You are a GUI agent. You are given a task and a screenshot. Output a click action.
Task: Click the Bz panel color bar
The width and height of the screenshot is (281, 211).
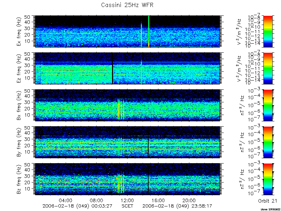coord(268,179)
